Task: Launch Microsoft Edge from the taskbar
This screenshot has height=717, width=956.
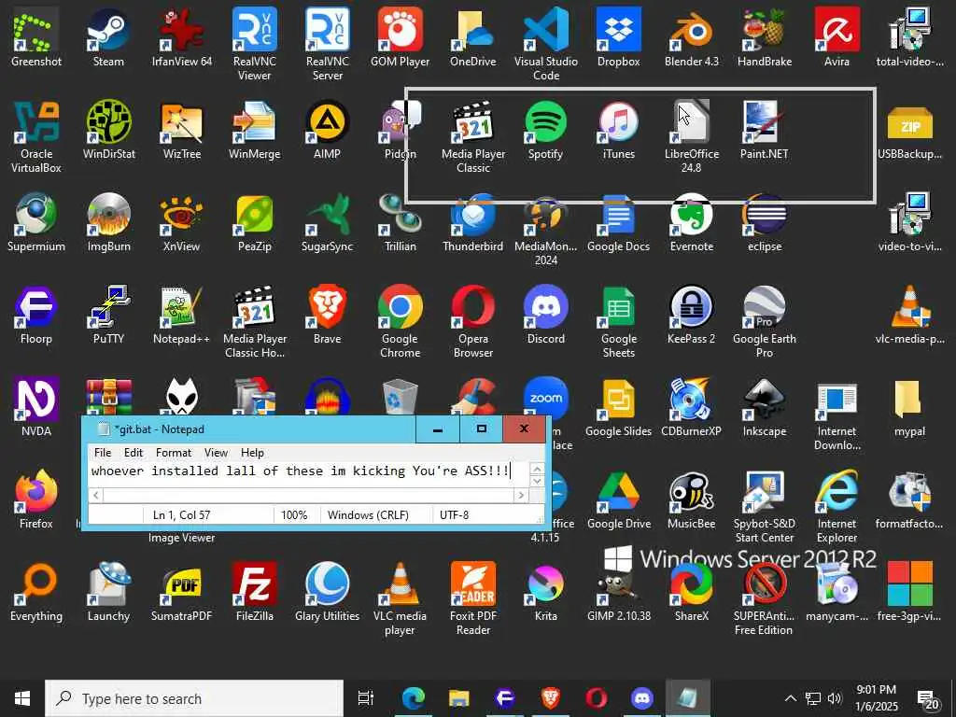Action: click(x=413, y=698)
